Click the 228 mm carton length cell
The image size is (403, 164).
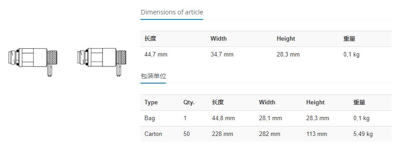point(222,134)
